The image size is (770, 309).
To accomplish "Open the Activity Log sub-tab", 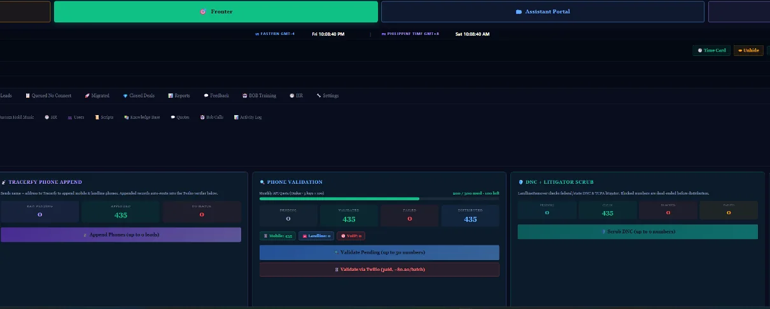I will [x=248, y=117].
